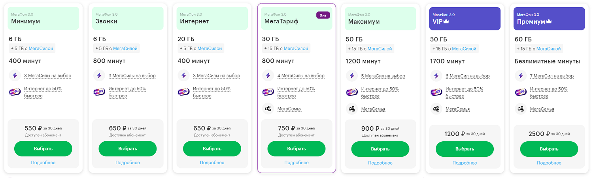Open Подробнее link under Максимум tariff
The height and width of the screenshot is (178, 593).
pos(380,163)
